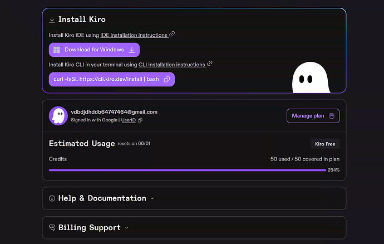Expand the Billing Support chevron
This screenshot has height=244, width=384.
(x=127, y=228)
